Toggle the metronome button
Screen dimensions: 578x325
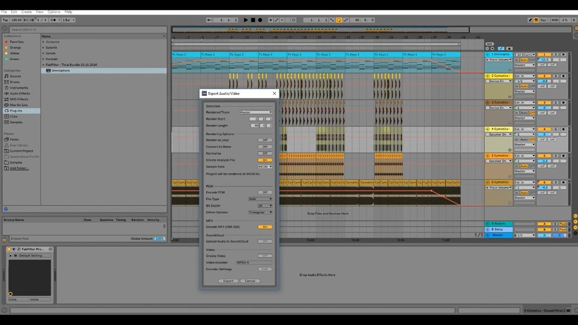click(54, 20)
